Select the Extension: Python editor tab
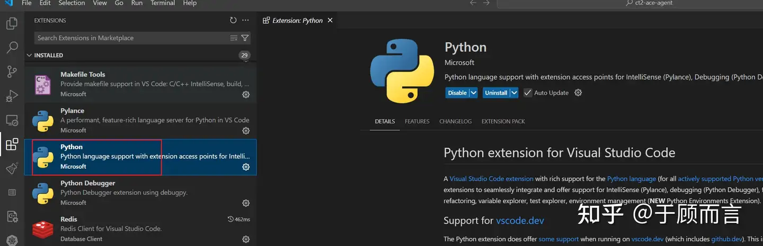The width and height of the screenshot is (763, 246). pos(298,20)
